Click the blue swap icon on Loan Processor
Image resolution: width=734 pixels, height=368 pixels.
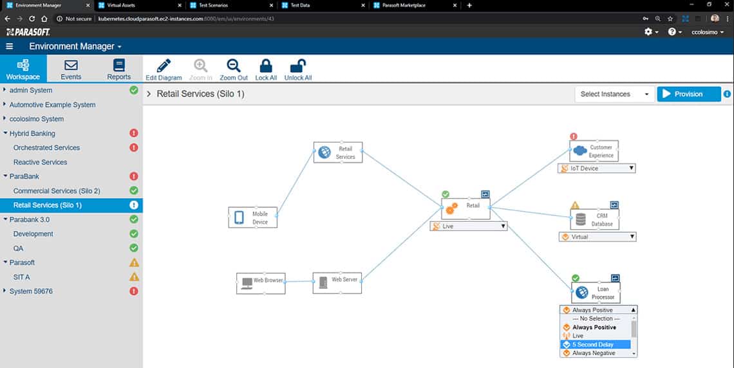pyautogui.click(x=615, y=278)
